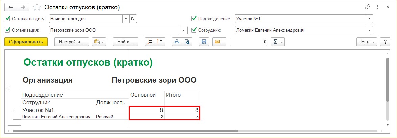Click scroll left arrow of horizontal scrollbar
Viewport: 397px width, 138px height.
pyautogui.click(x=8, y=131)
